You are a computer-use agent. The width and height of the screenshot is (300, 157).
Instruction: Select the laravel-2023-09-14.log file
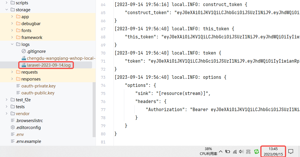tap(49, 65)
